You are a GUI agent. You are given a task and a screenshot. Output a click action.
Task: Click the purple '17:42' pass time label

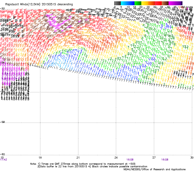[4, 160]
